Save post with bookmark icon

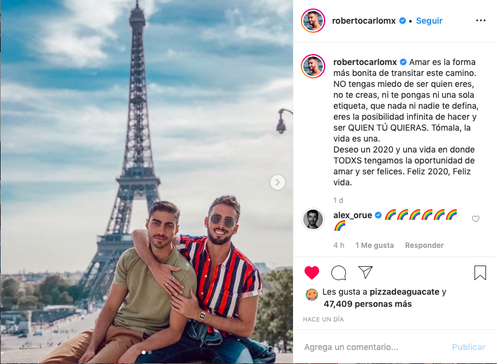click(480, 273)
